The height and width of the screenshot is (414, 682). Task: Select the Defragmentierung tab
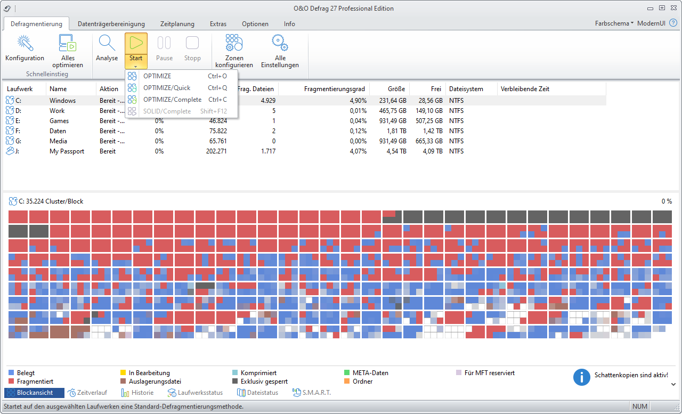[x=36, y=23]
